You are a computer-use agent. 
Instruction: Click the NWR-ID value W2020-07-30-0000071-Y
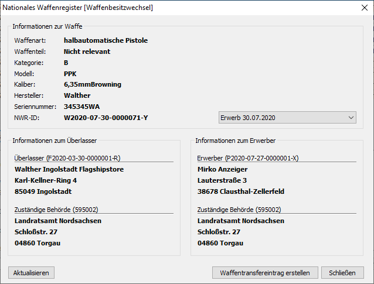click(106, 118)
